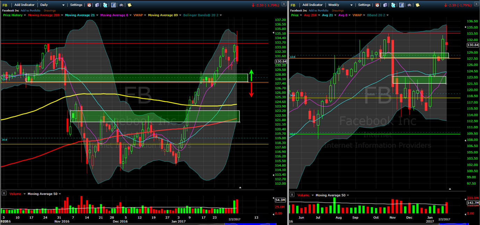Click the 130.84 price label on Weekly axis
480x225 pixels.
click(x=473, y=45)
